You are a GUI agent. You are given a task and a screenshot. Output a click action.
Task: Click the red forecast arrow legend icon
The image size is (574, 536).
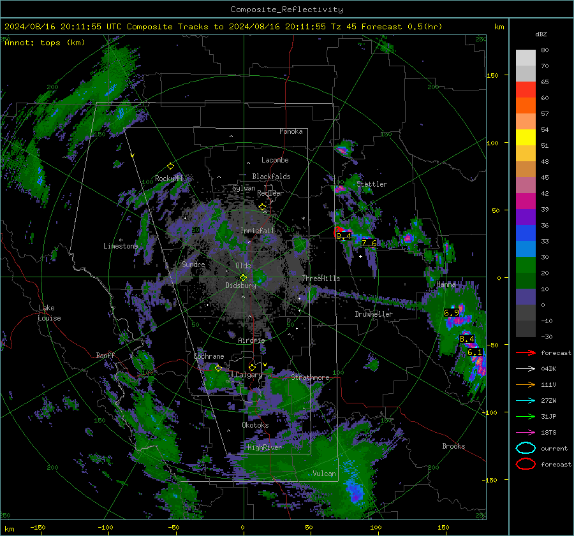coord(526,352)
